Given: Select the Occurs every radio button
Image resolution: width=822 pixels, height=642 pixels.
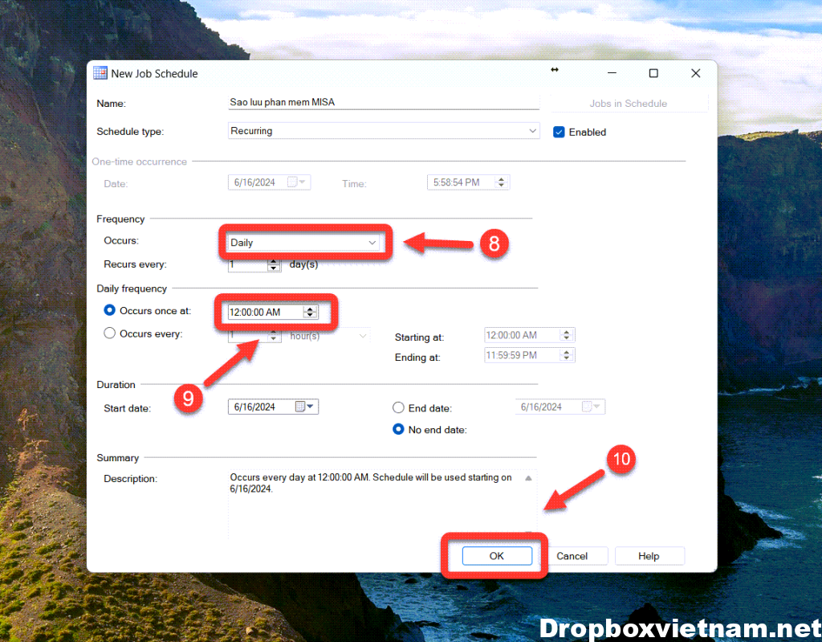Looking at the screenshot, I should pos(110,333).
